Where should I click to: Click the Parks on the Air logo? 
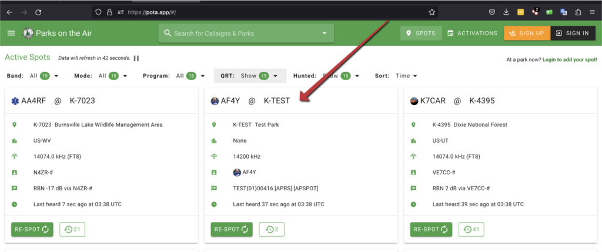coord(28,33)
